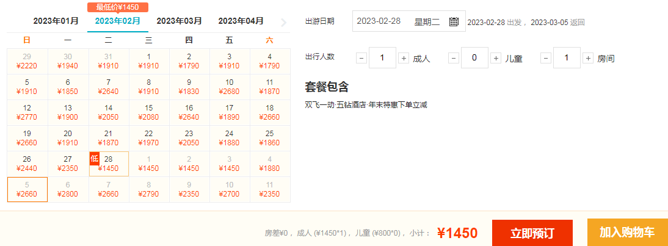Increase children count with plus button
Viewport: 668px width, 246px height.
point(495,58)
